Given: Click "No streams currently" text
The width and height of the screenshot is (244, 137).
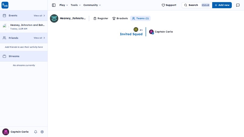Looking at the screenshot, I should [x=24, y=65].
